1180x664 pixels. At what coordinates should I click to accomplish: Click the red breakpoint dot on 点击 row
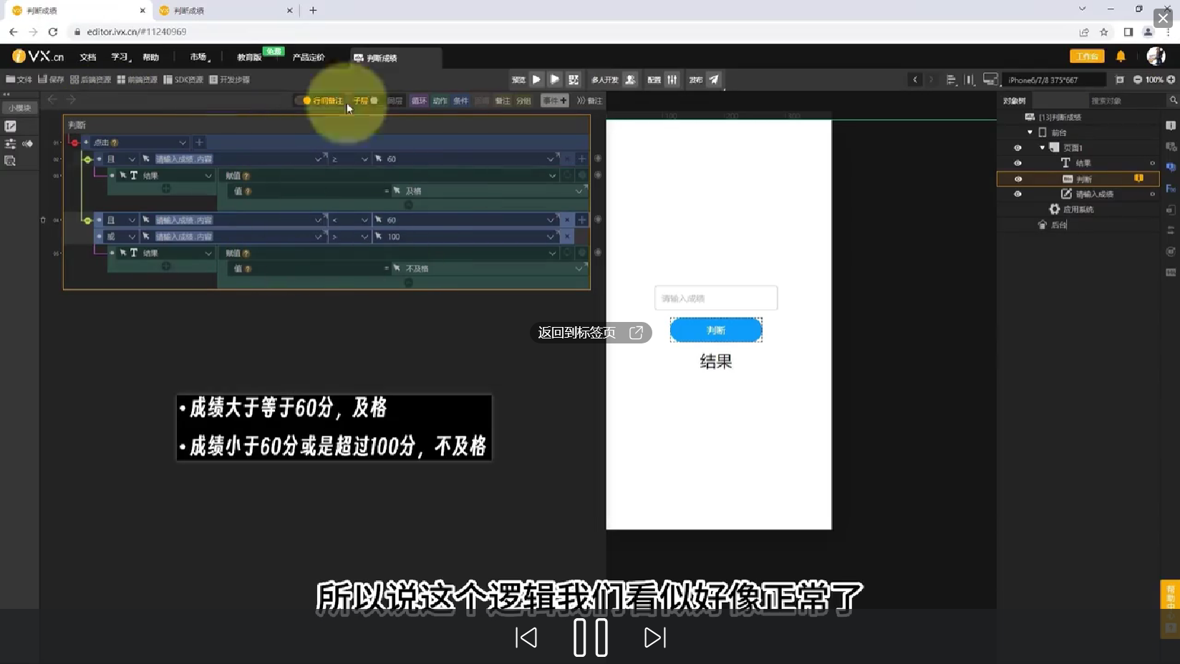pyautogui.click(x=74, y=142)
